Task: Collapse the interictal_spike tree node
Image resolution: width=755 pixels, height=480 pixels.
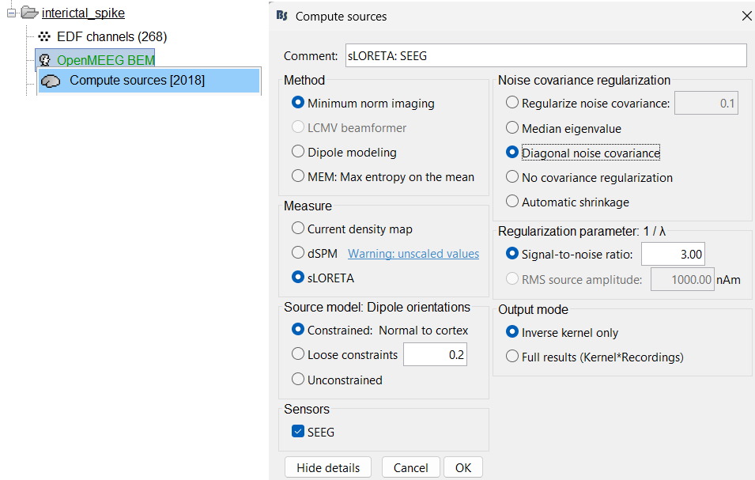Action: coord(11,13)
